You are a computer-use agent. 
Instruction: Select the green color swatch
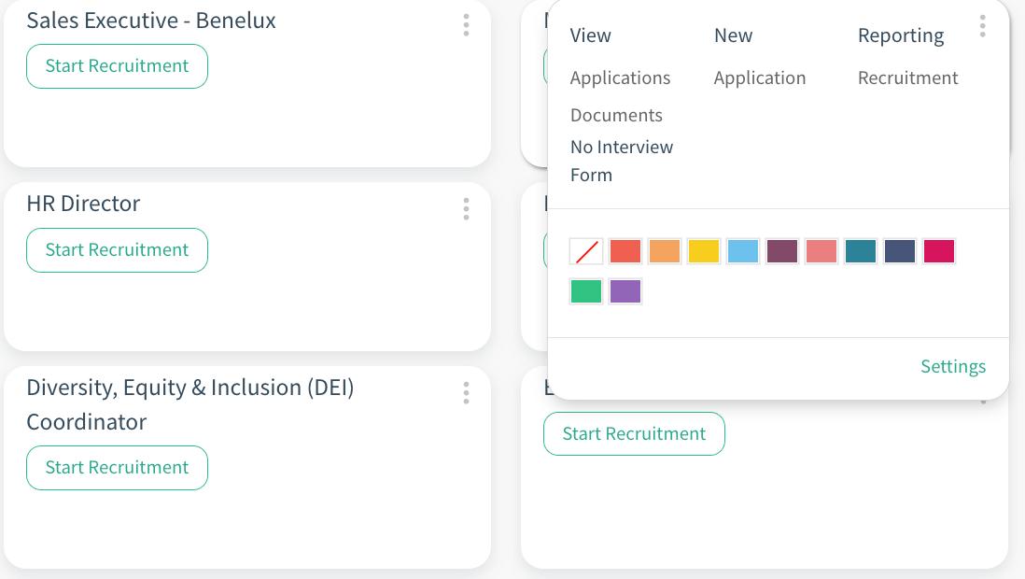[586, 291]
